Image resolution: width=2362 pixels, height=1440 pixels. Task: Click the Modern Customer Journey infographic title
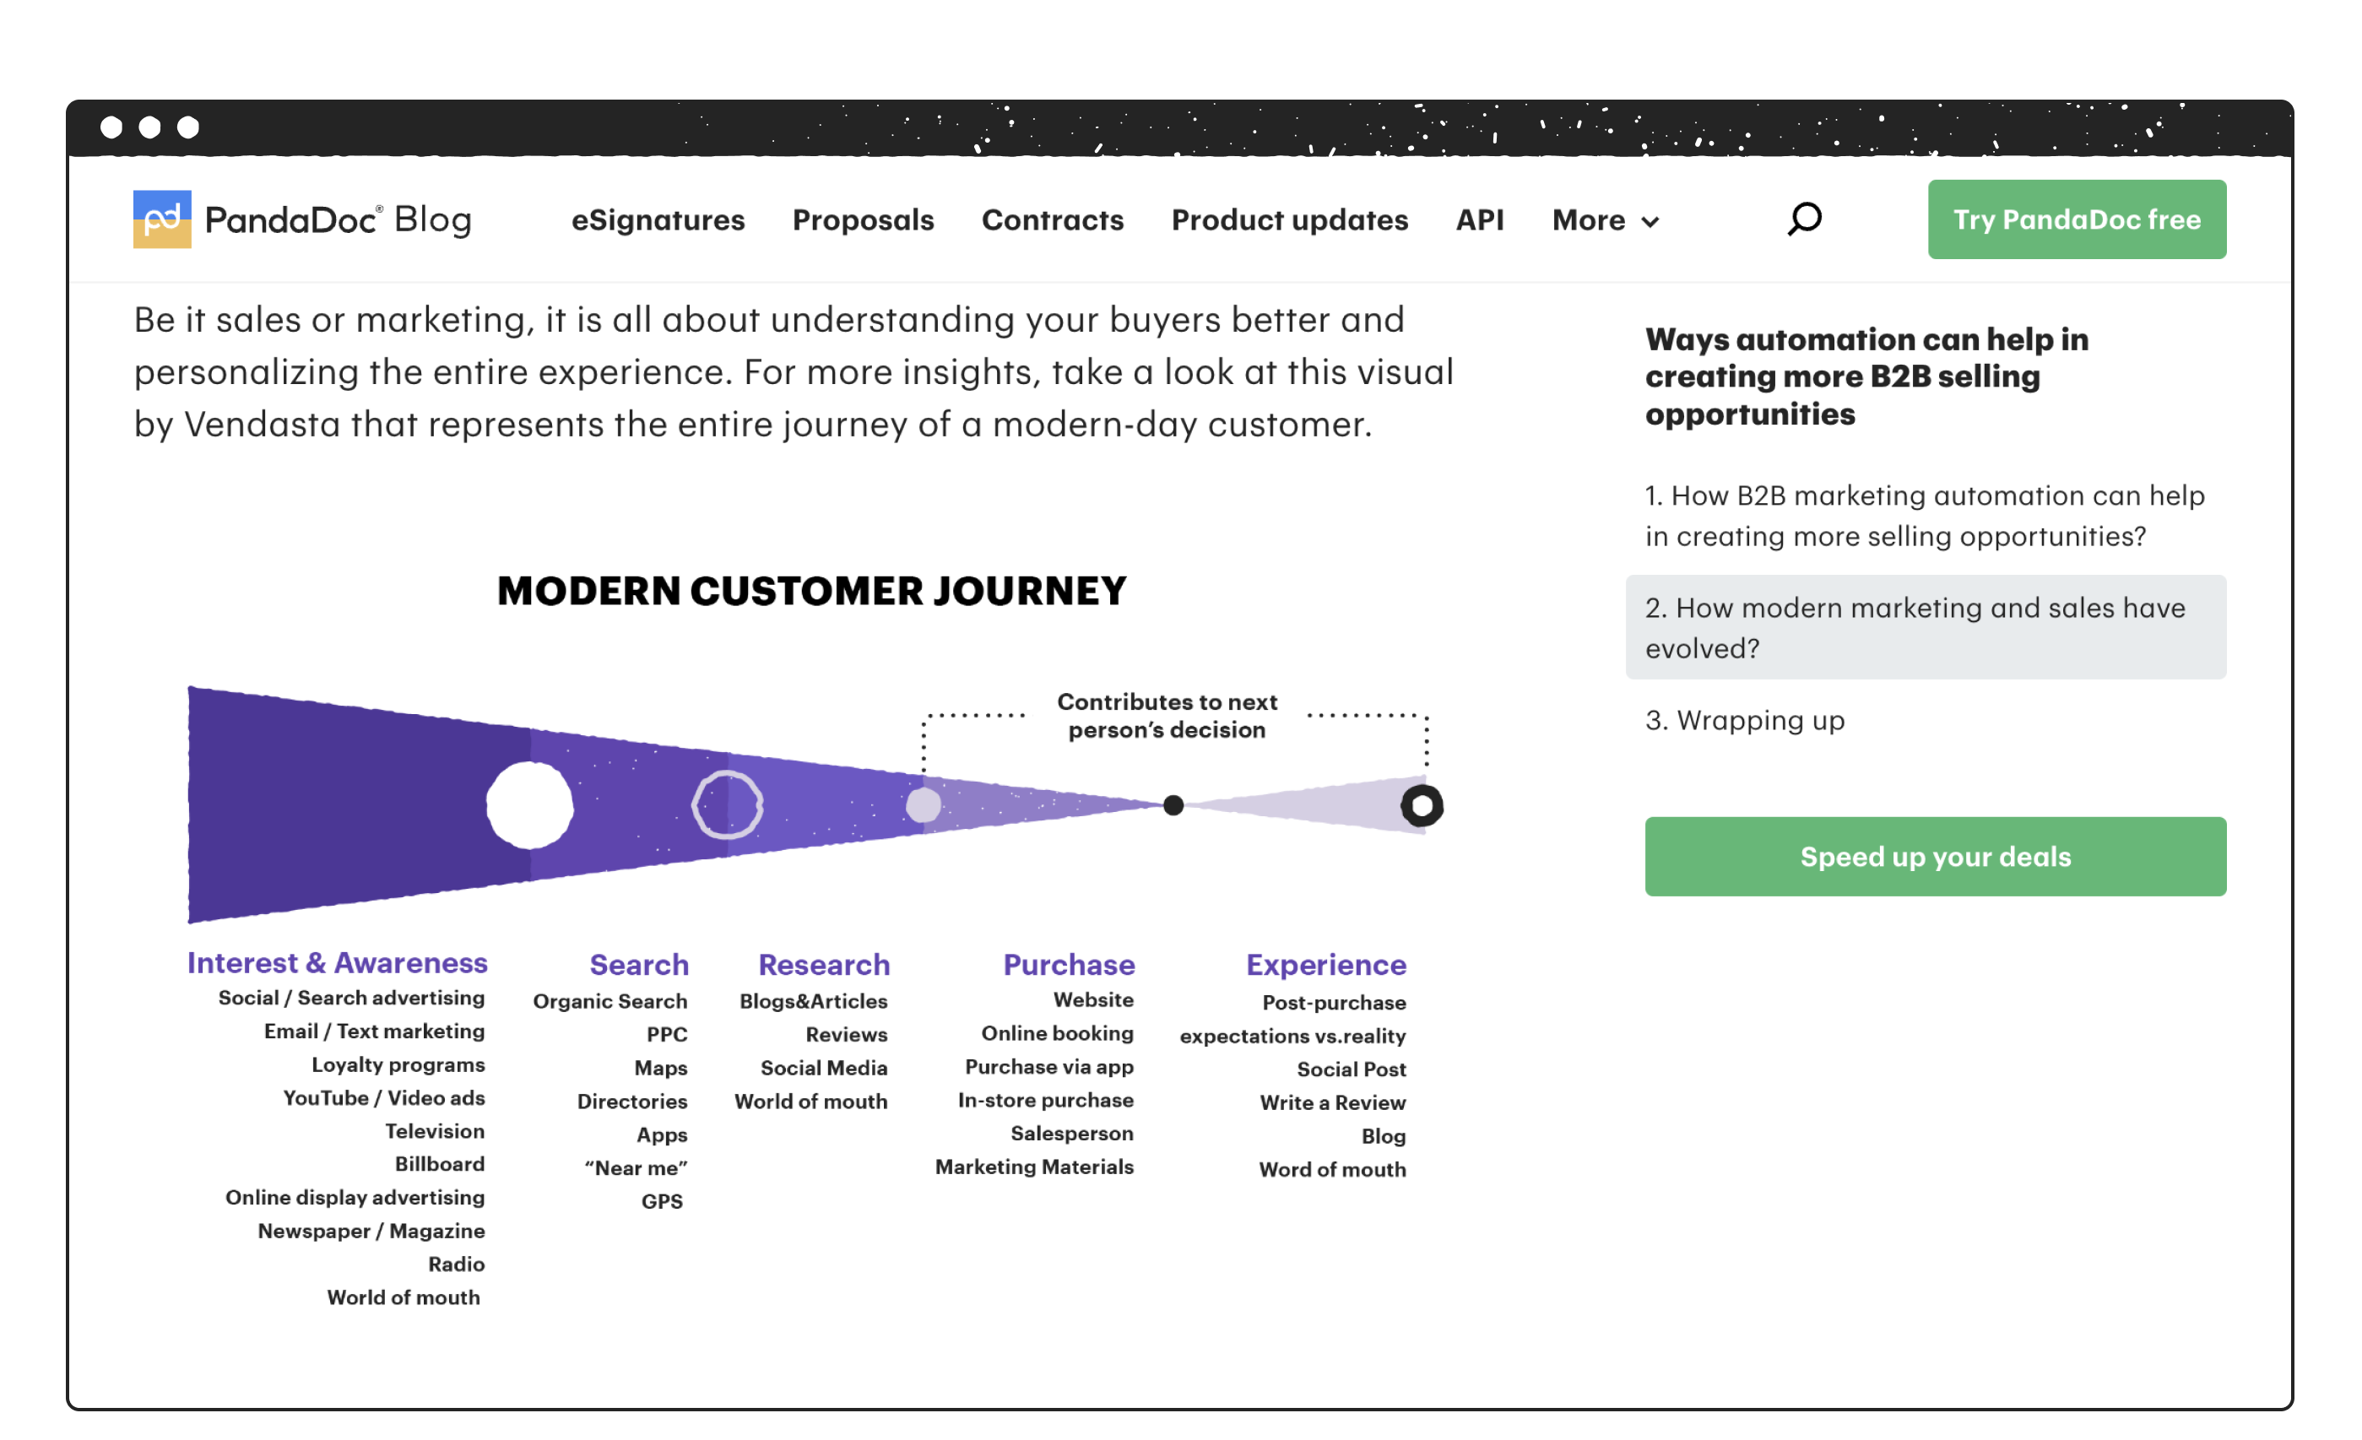point(812,591)
